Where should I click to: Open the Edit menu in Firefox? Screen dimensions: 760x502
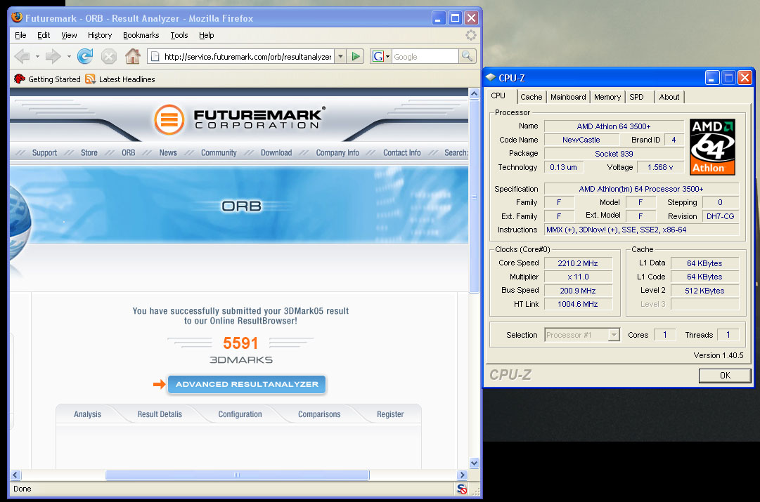click(44, 35)
